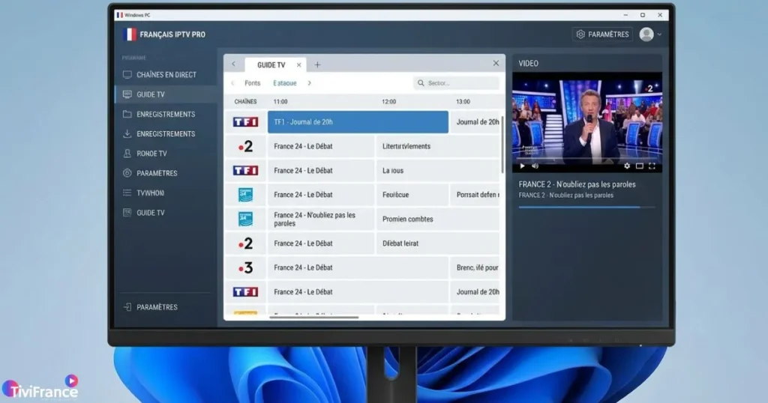Play the video with the play button
This screenshot has height=403, width=768.
point(522,166)
